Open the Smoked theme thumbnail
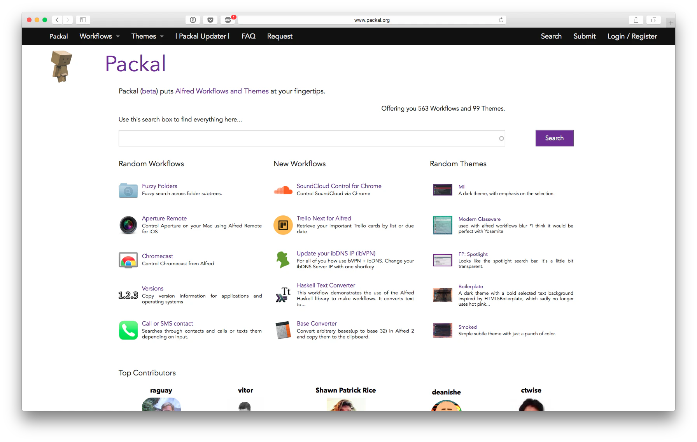Viewport: 697px width, 442px height. pyautogui.click(x=443, y=330)
